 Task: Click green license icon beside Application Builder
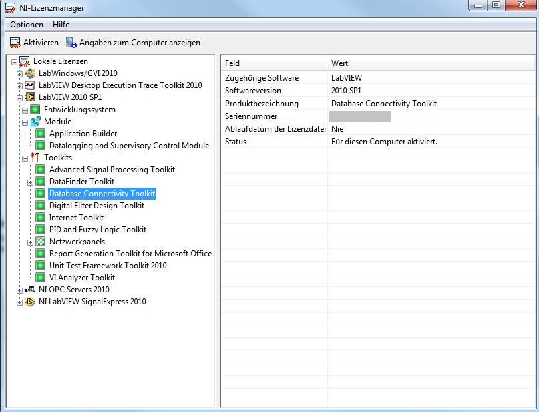point(41,134)
